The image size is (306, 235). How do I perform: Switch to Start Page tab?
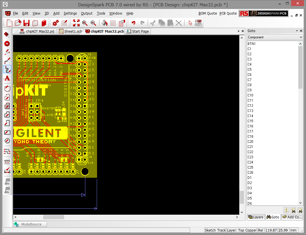pos(138,31)
